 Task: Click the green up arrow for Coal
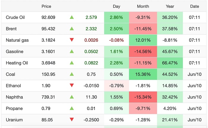click(72, 74)
